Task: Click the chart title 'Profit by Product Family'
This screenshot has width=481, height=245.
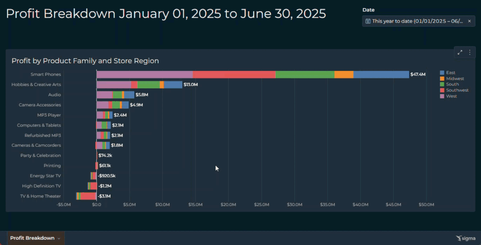Action: coord(85,61)
